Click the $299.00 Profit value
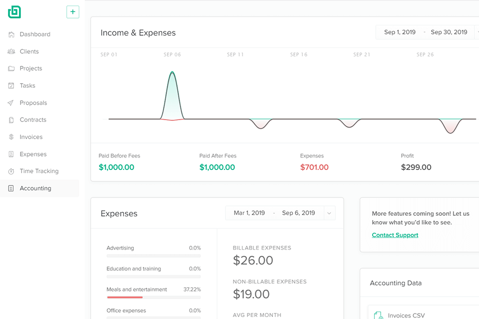The image size is (479, 319). click(416, 167)
